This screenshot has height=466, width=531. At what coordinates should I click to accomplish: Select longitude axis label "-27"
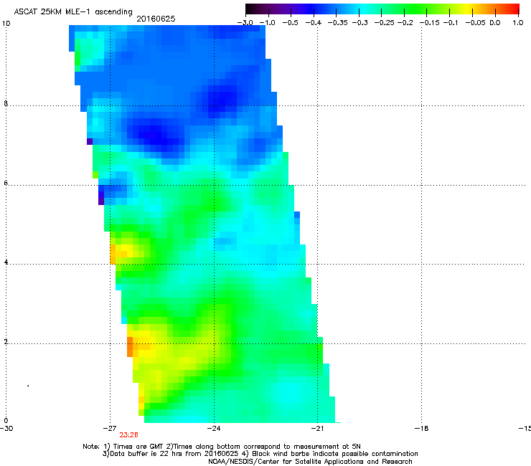click(110, 429)
